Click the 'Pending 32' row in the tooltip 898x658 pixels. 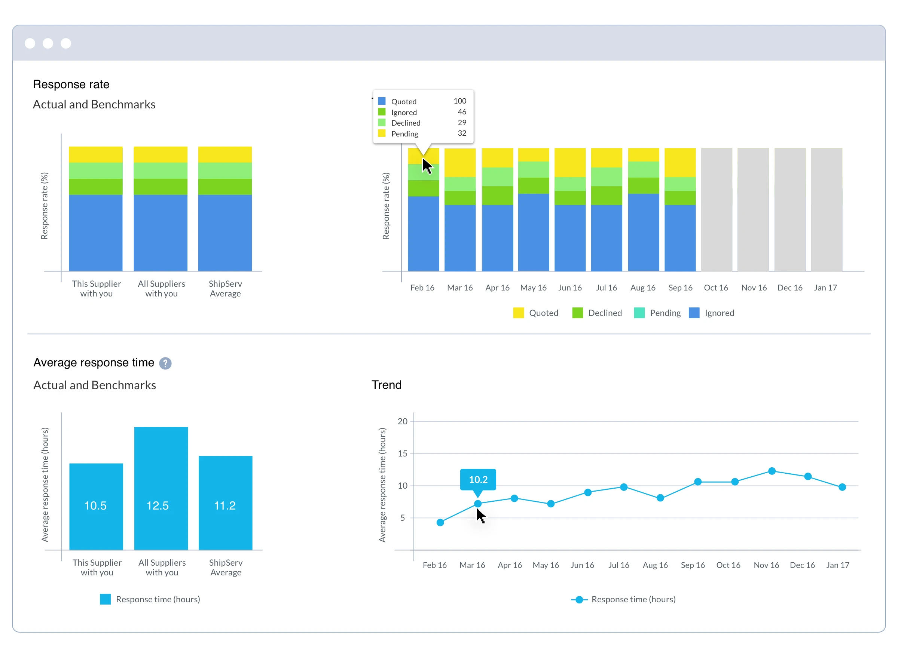422,133
